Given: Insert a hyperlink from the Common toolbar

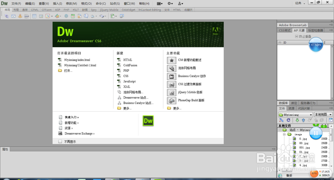Looking at the screenshot, I should pos(7,16).
